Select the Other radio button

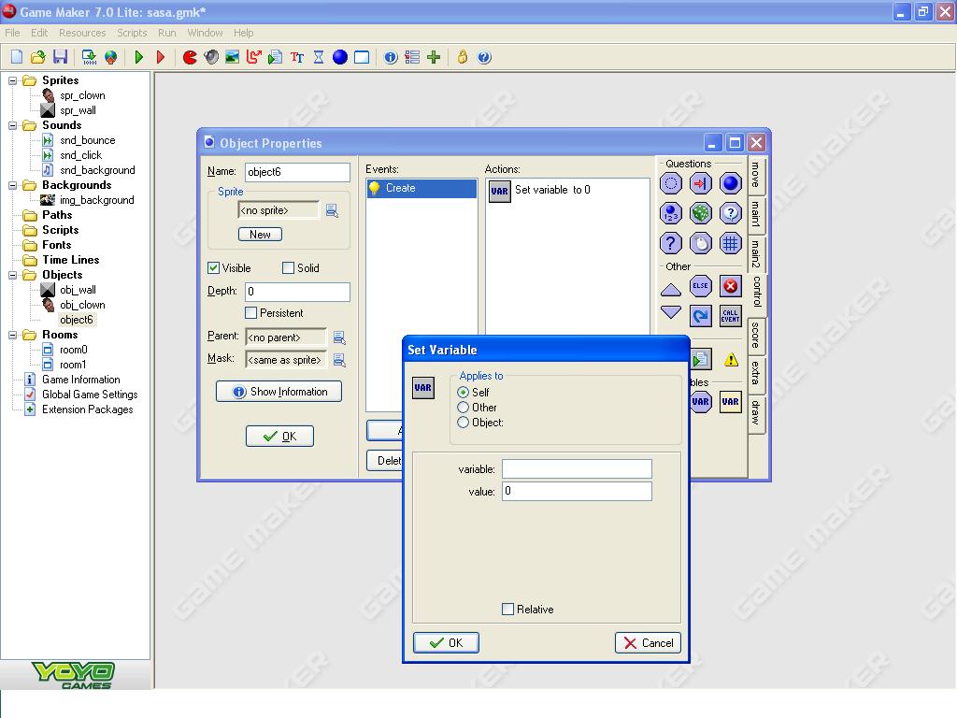tap(464, 408)
